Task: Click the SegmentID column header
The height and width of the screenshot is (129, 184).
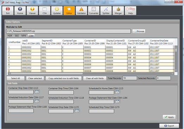Action: click(51, 42)
